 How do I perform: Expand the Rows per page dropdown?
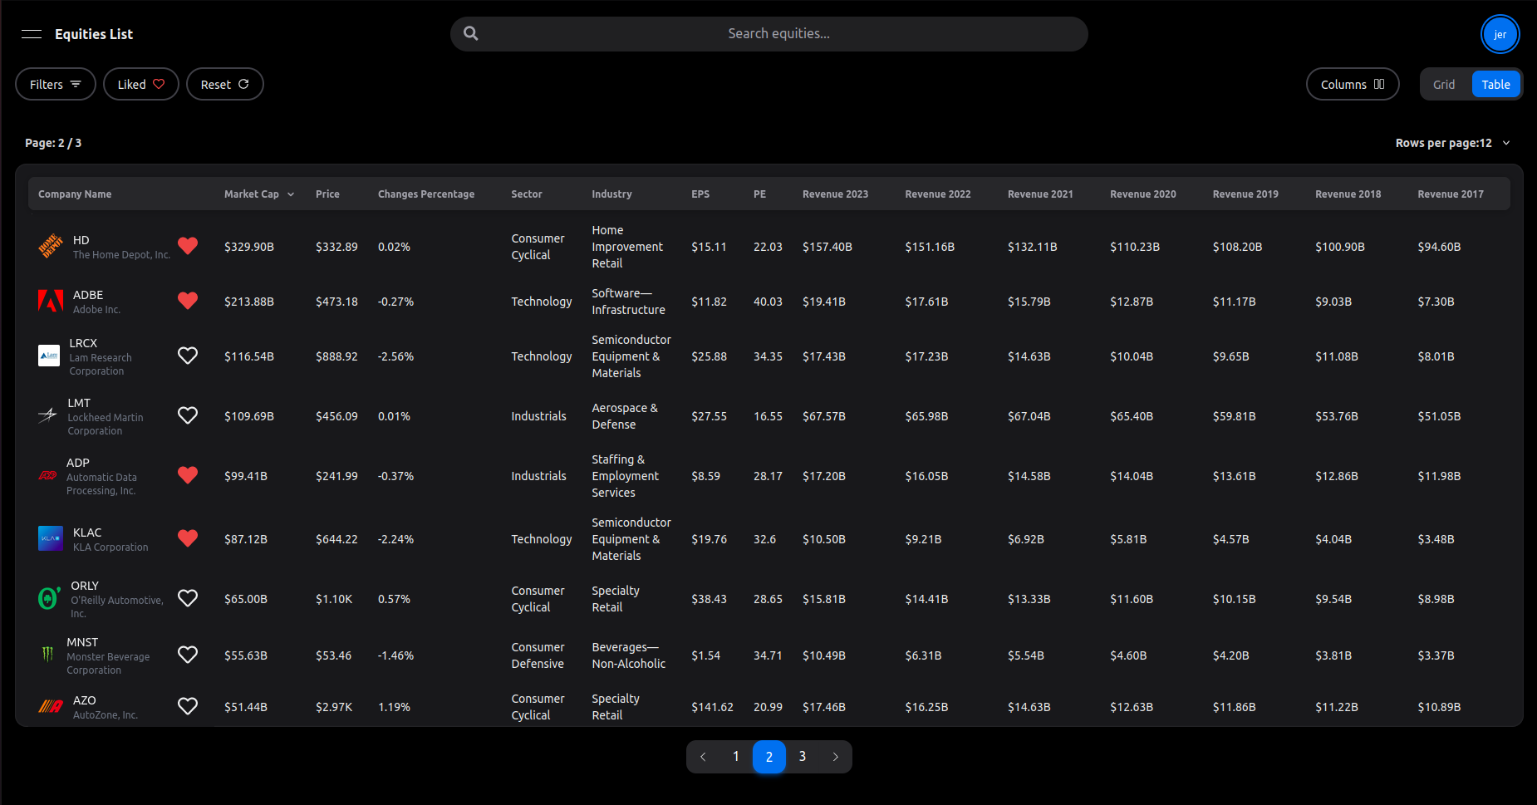(x=1453, y=143)
